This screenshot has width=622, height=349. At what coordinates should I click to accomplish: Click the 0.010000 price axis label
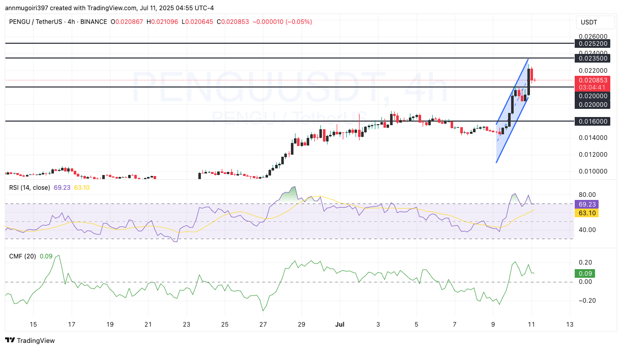coord(593,171)
